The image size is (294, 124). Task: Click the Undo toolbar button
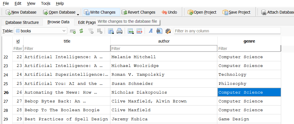169,12
